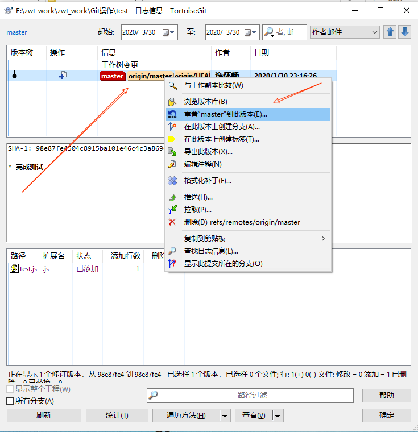The height and width of the screenshot is (432, 418).
Task: Click the push icon in context menu
Action: (x=173, y=197)
